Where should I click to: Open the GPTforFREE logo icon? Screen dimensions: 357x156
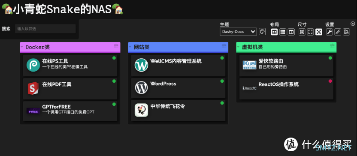33,111
